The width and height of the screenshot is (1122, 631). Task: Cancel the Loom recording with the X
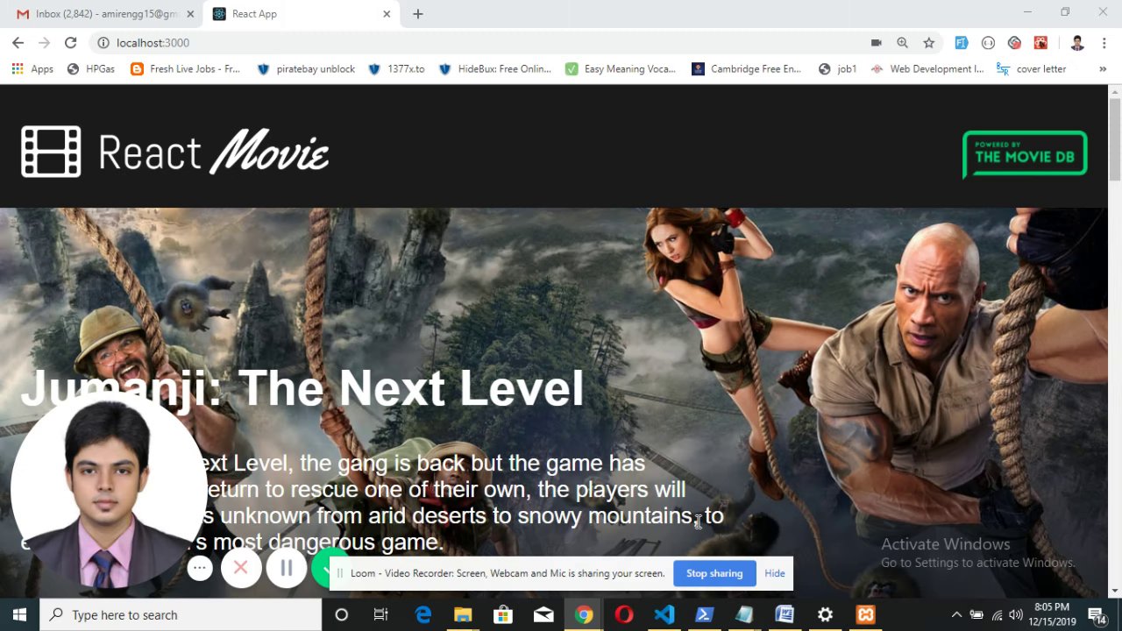tap(241, 568)
